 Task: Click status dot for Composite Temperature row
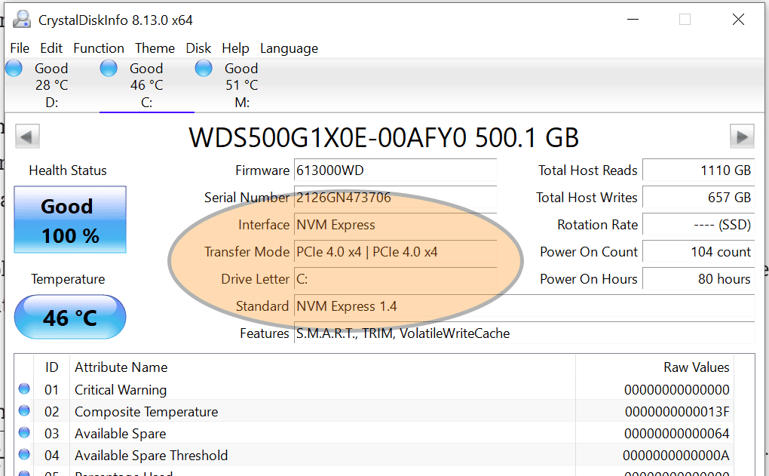point(24,410)
